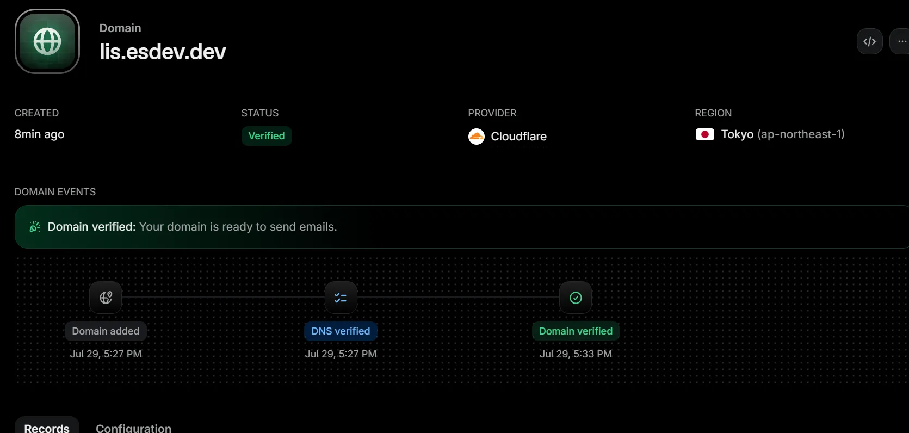Click the green globe domain icon
This screenshot has height=433, width=909.
pos(47,41)
